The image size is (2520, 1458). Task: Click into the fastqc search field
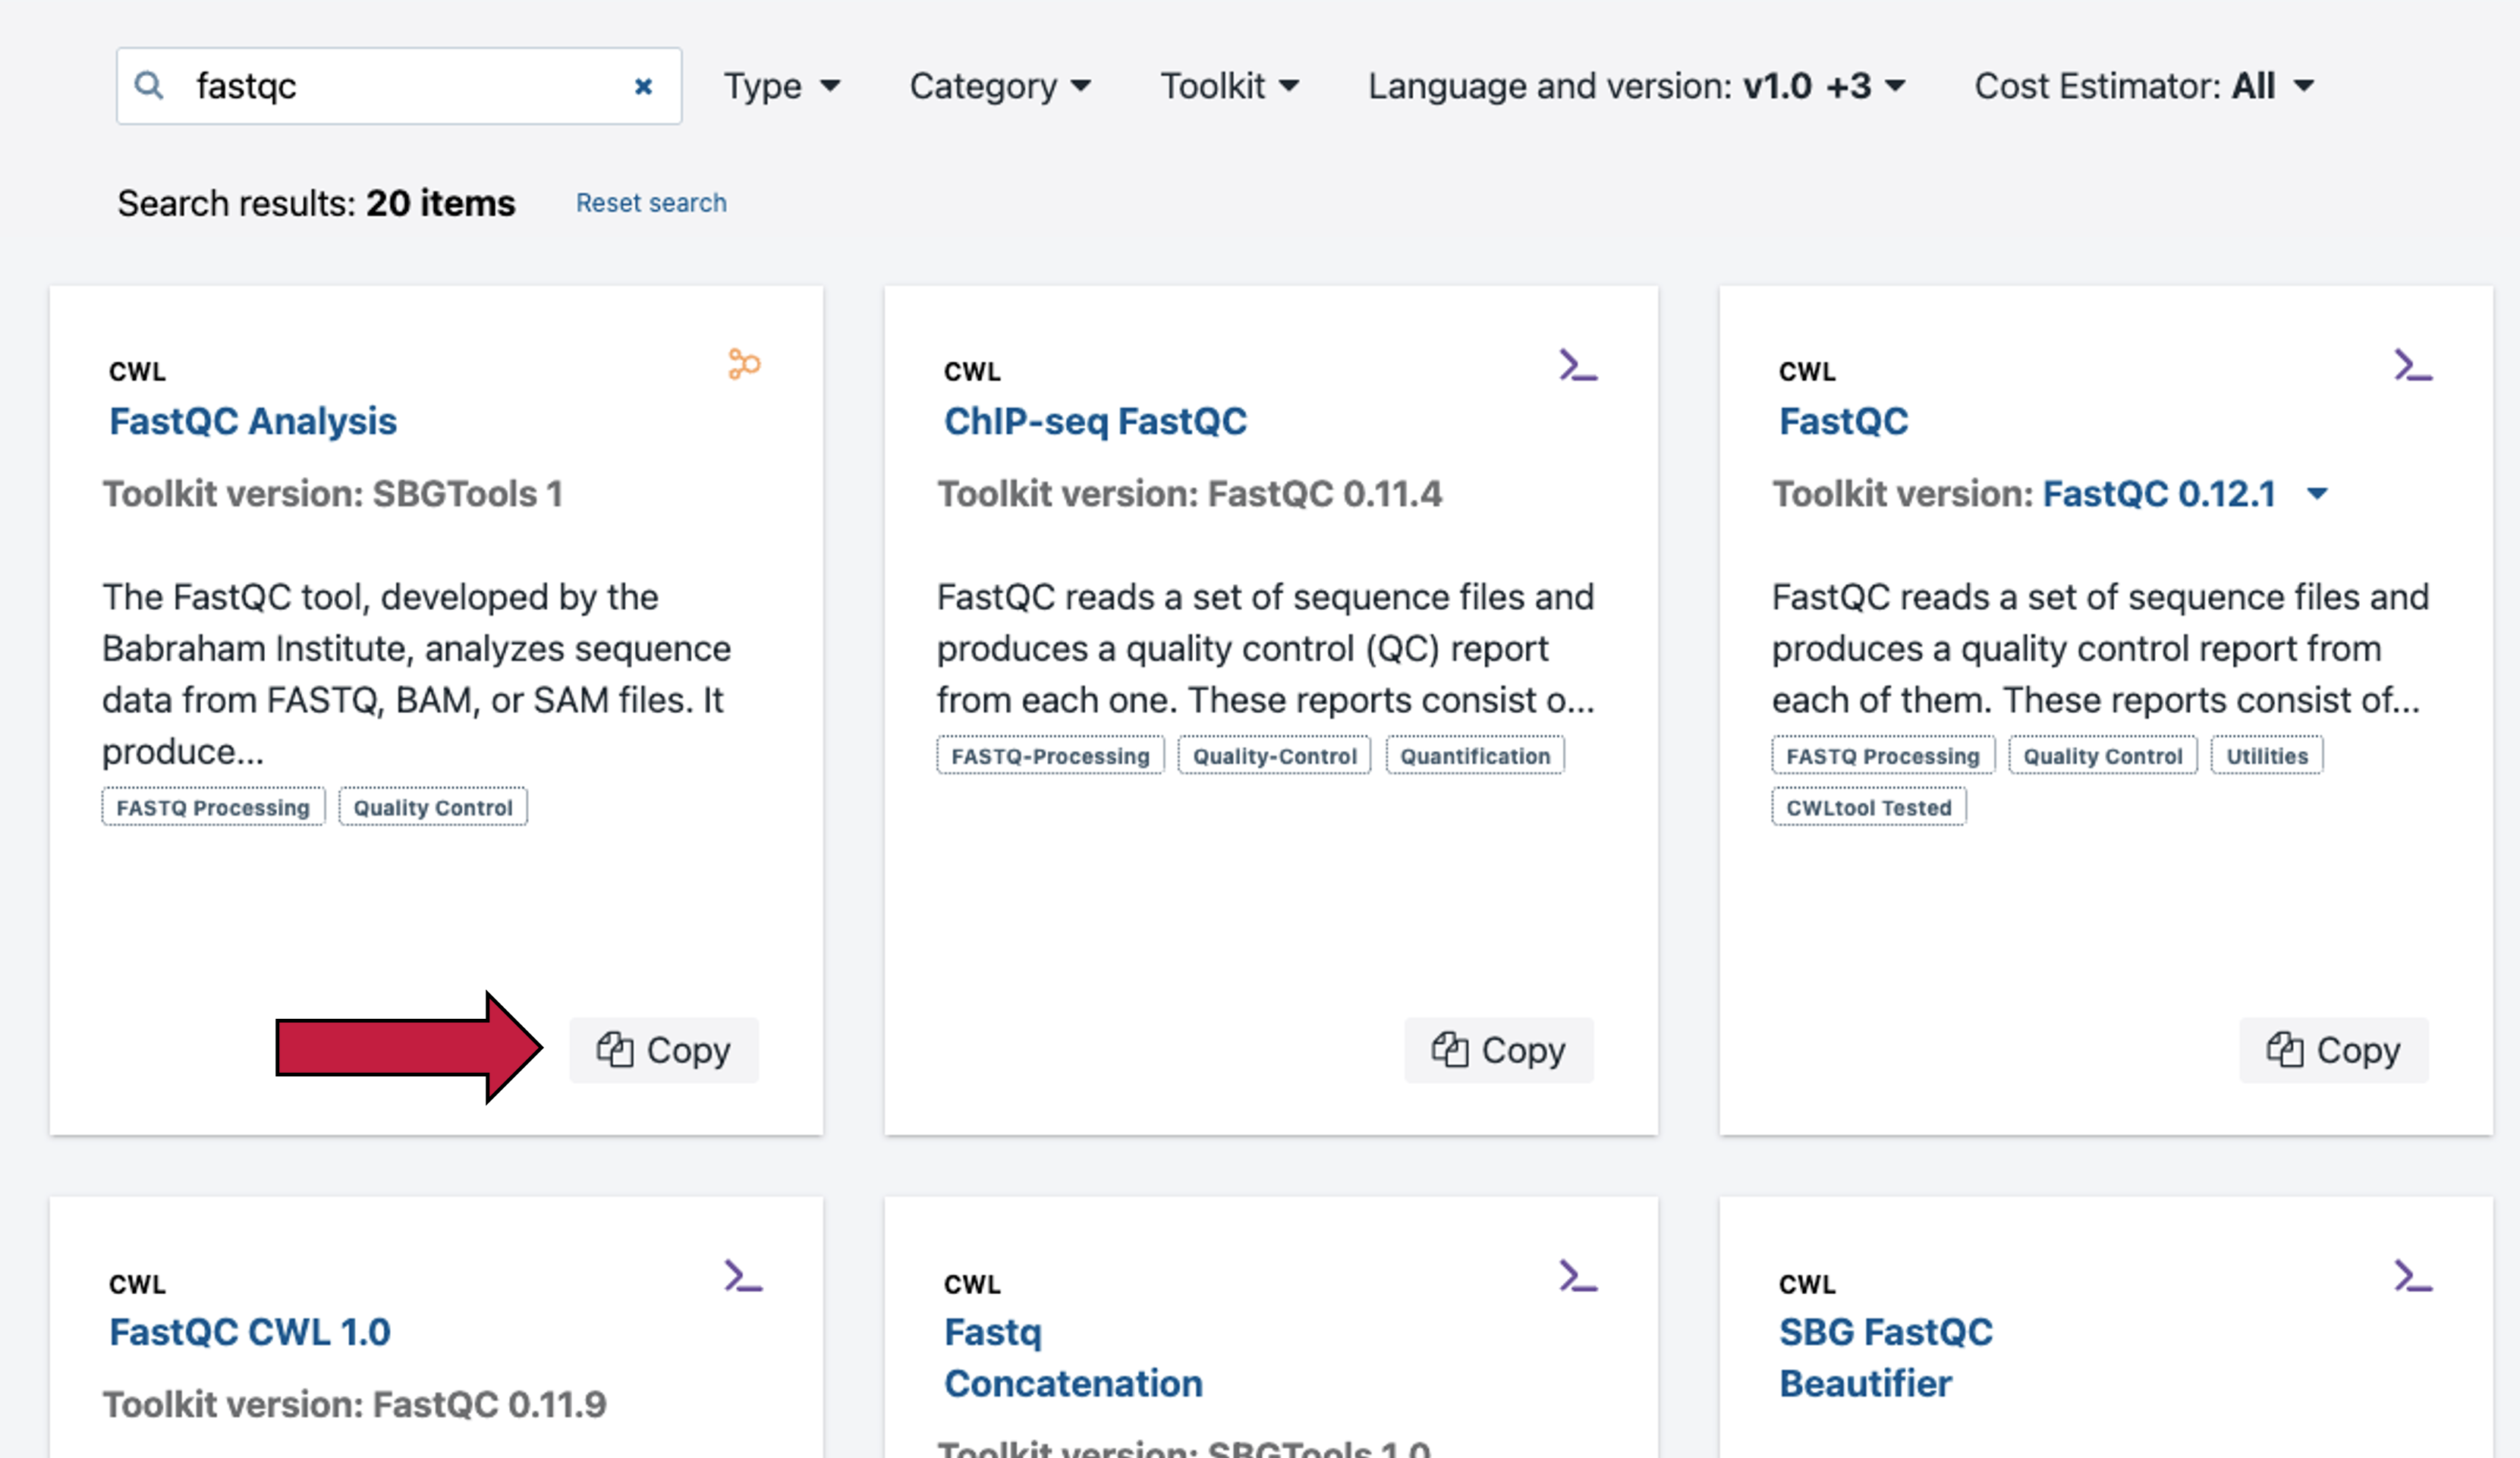pos(400,86)
